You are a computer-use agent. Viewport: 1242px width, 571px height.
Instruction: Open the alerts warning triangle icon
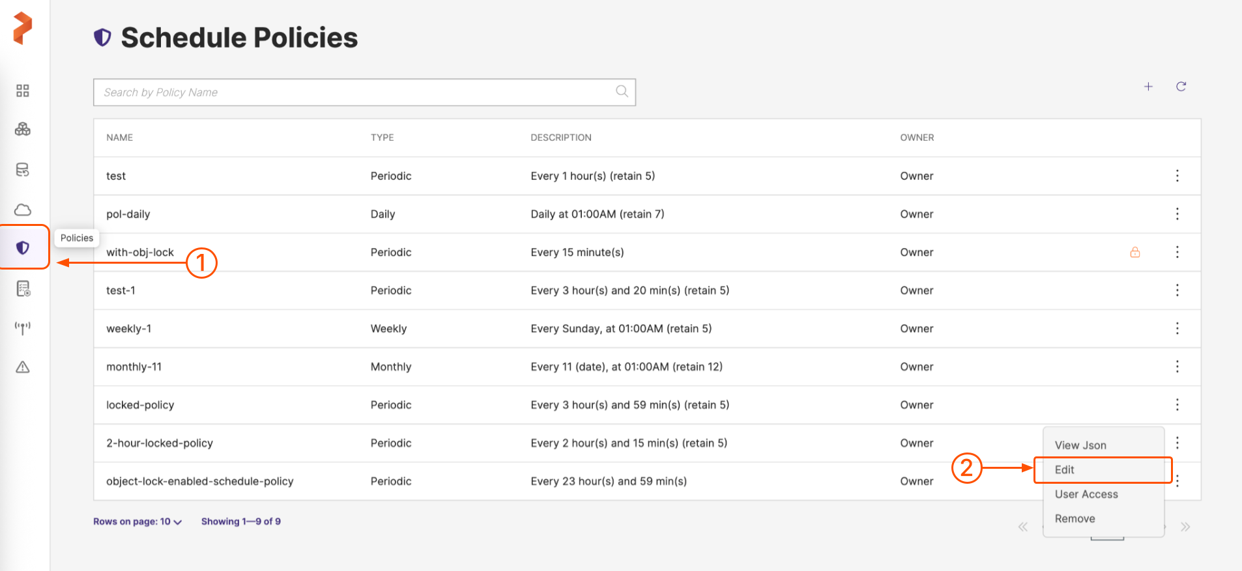(x=23, y=367)
